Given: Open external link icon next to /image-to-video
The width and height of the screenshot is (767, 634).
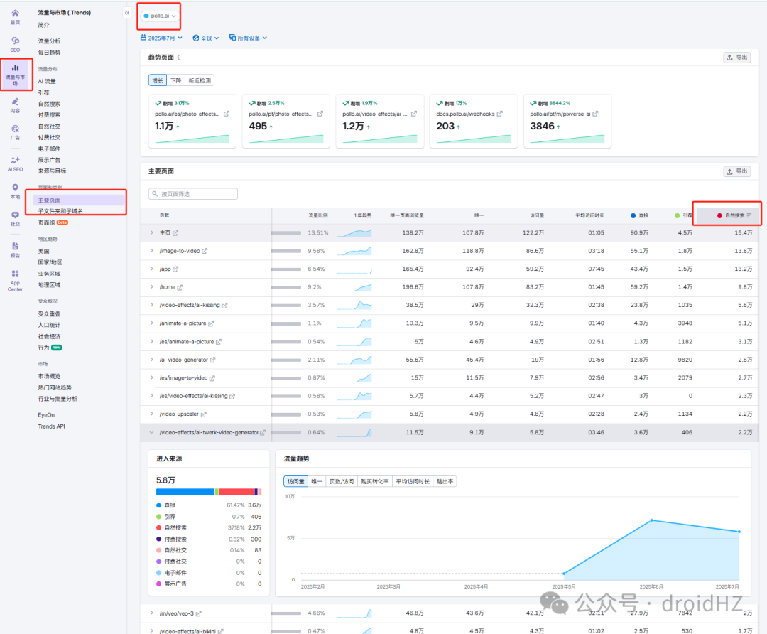Looking at the screenshot, I should coord(205,251).
